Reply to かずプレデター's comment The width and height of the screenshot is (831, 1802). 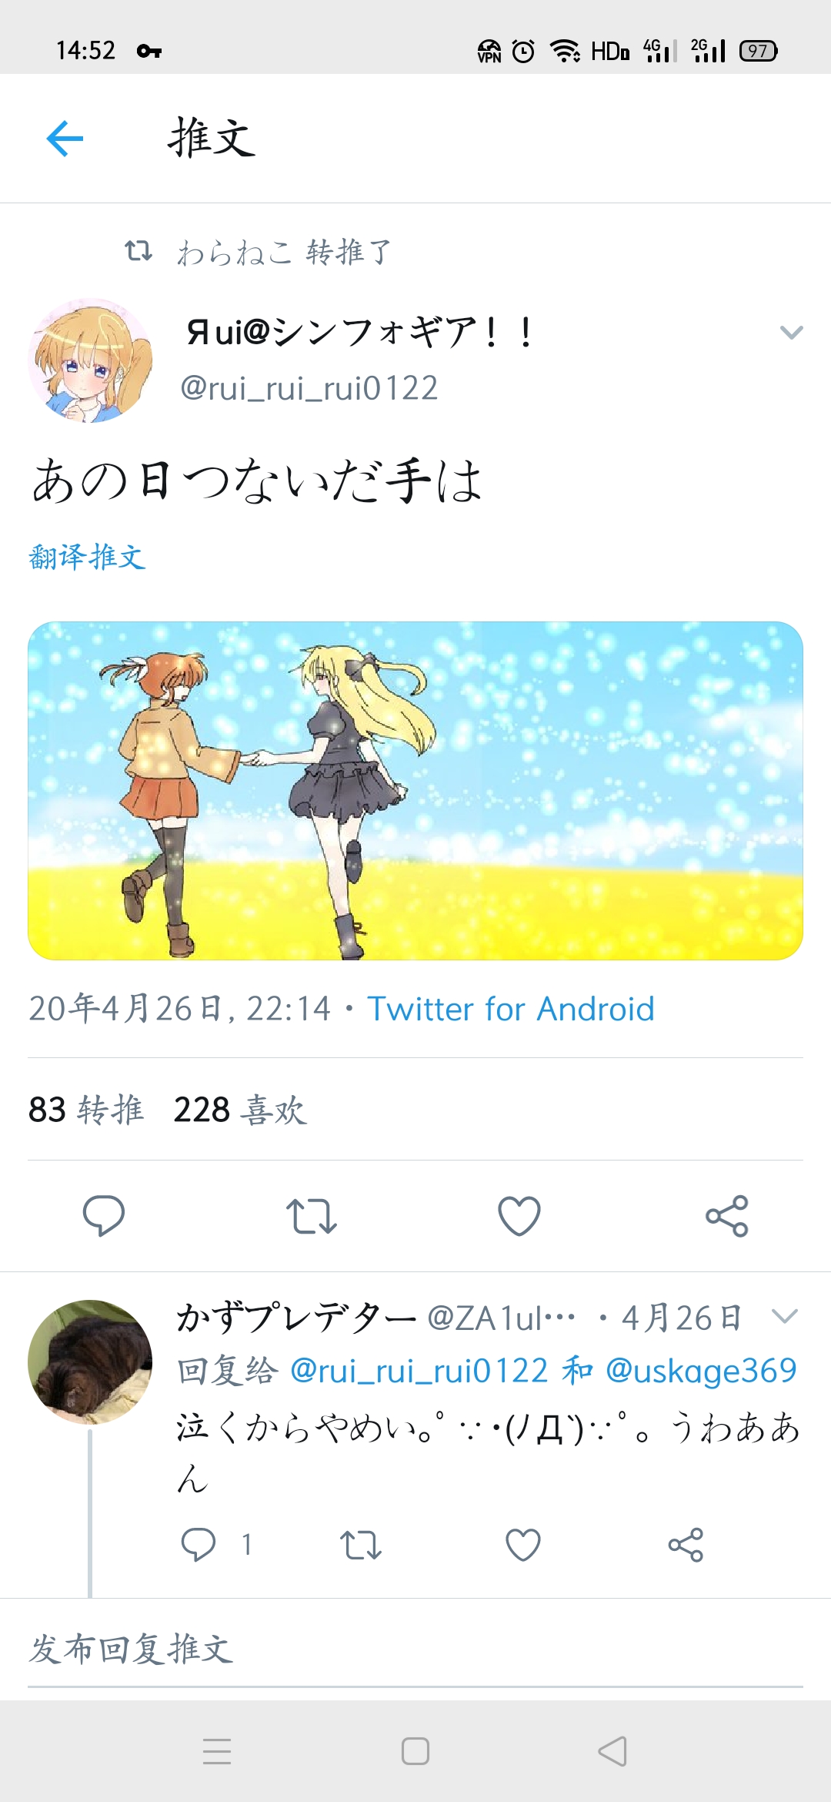[198, 1544]
